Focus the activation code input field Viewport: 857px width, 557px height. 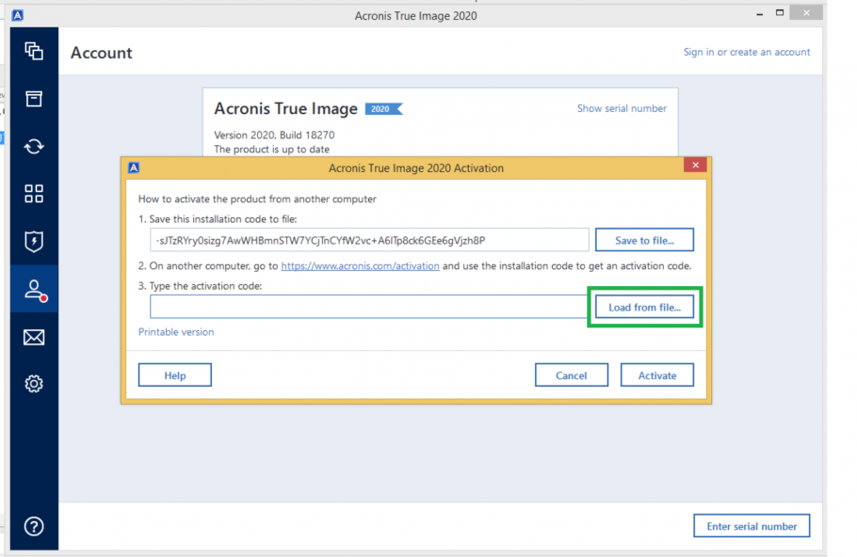coord(369,307)
